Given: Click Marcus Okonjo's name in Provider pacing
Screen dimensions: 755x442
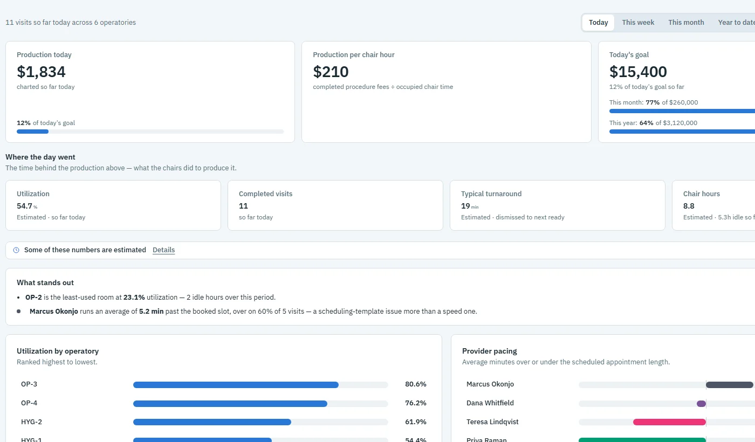Looking at the screenshot, I should click(x=490, y=384).
